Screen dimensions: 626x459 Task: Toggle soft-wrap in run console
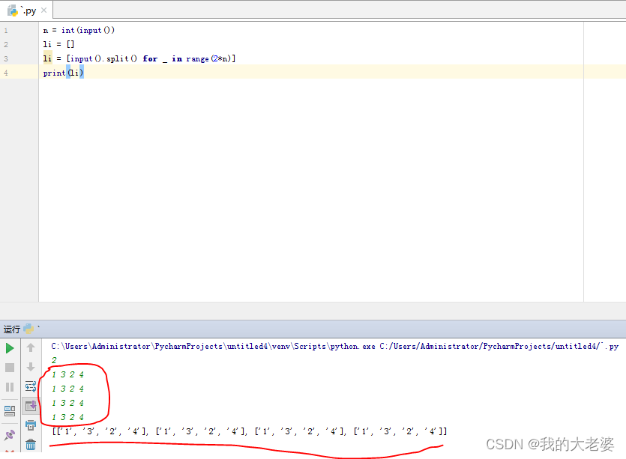pyautogui.click(x=31, y=386)
